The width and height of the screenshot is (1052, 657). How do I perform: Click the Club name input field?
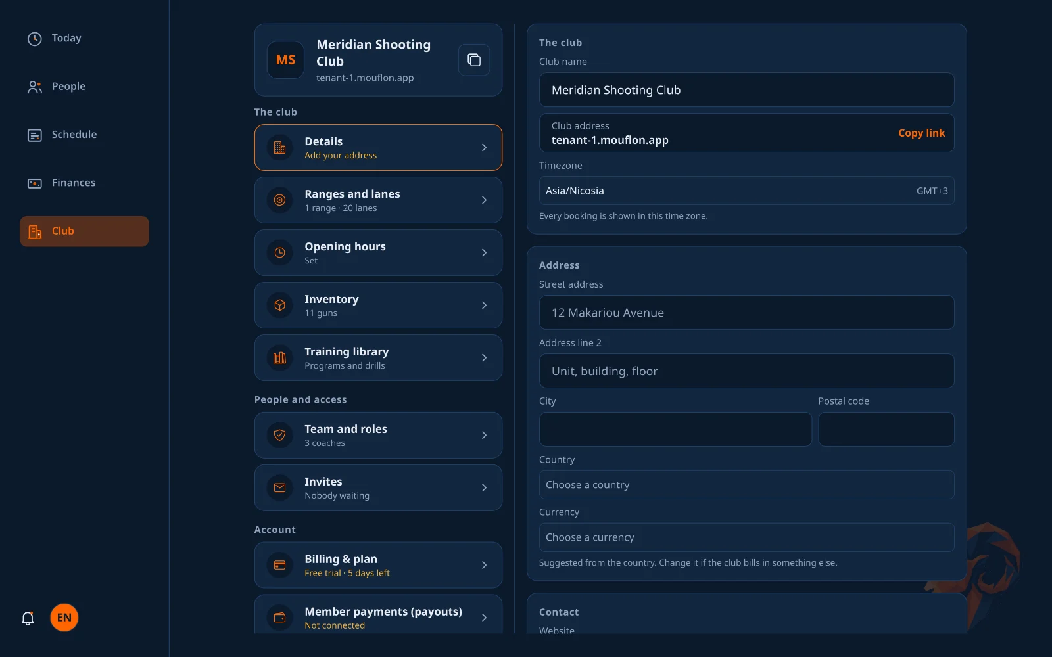point(746,90)
